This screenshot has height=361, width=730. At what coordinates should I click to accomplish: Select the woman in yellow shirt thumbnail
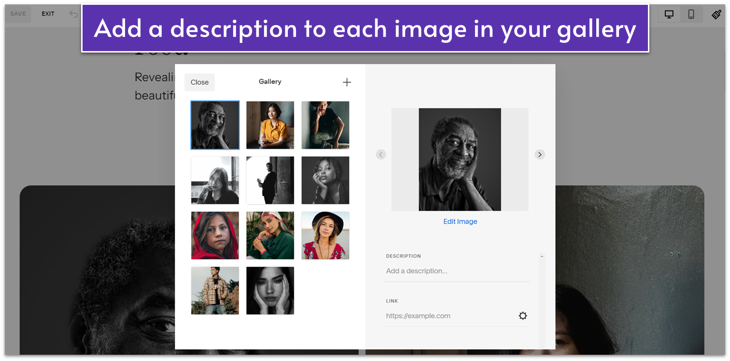point(270,125)
